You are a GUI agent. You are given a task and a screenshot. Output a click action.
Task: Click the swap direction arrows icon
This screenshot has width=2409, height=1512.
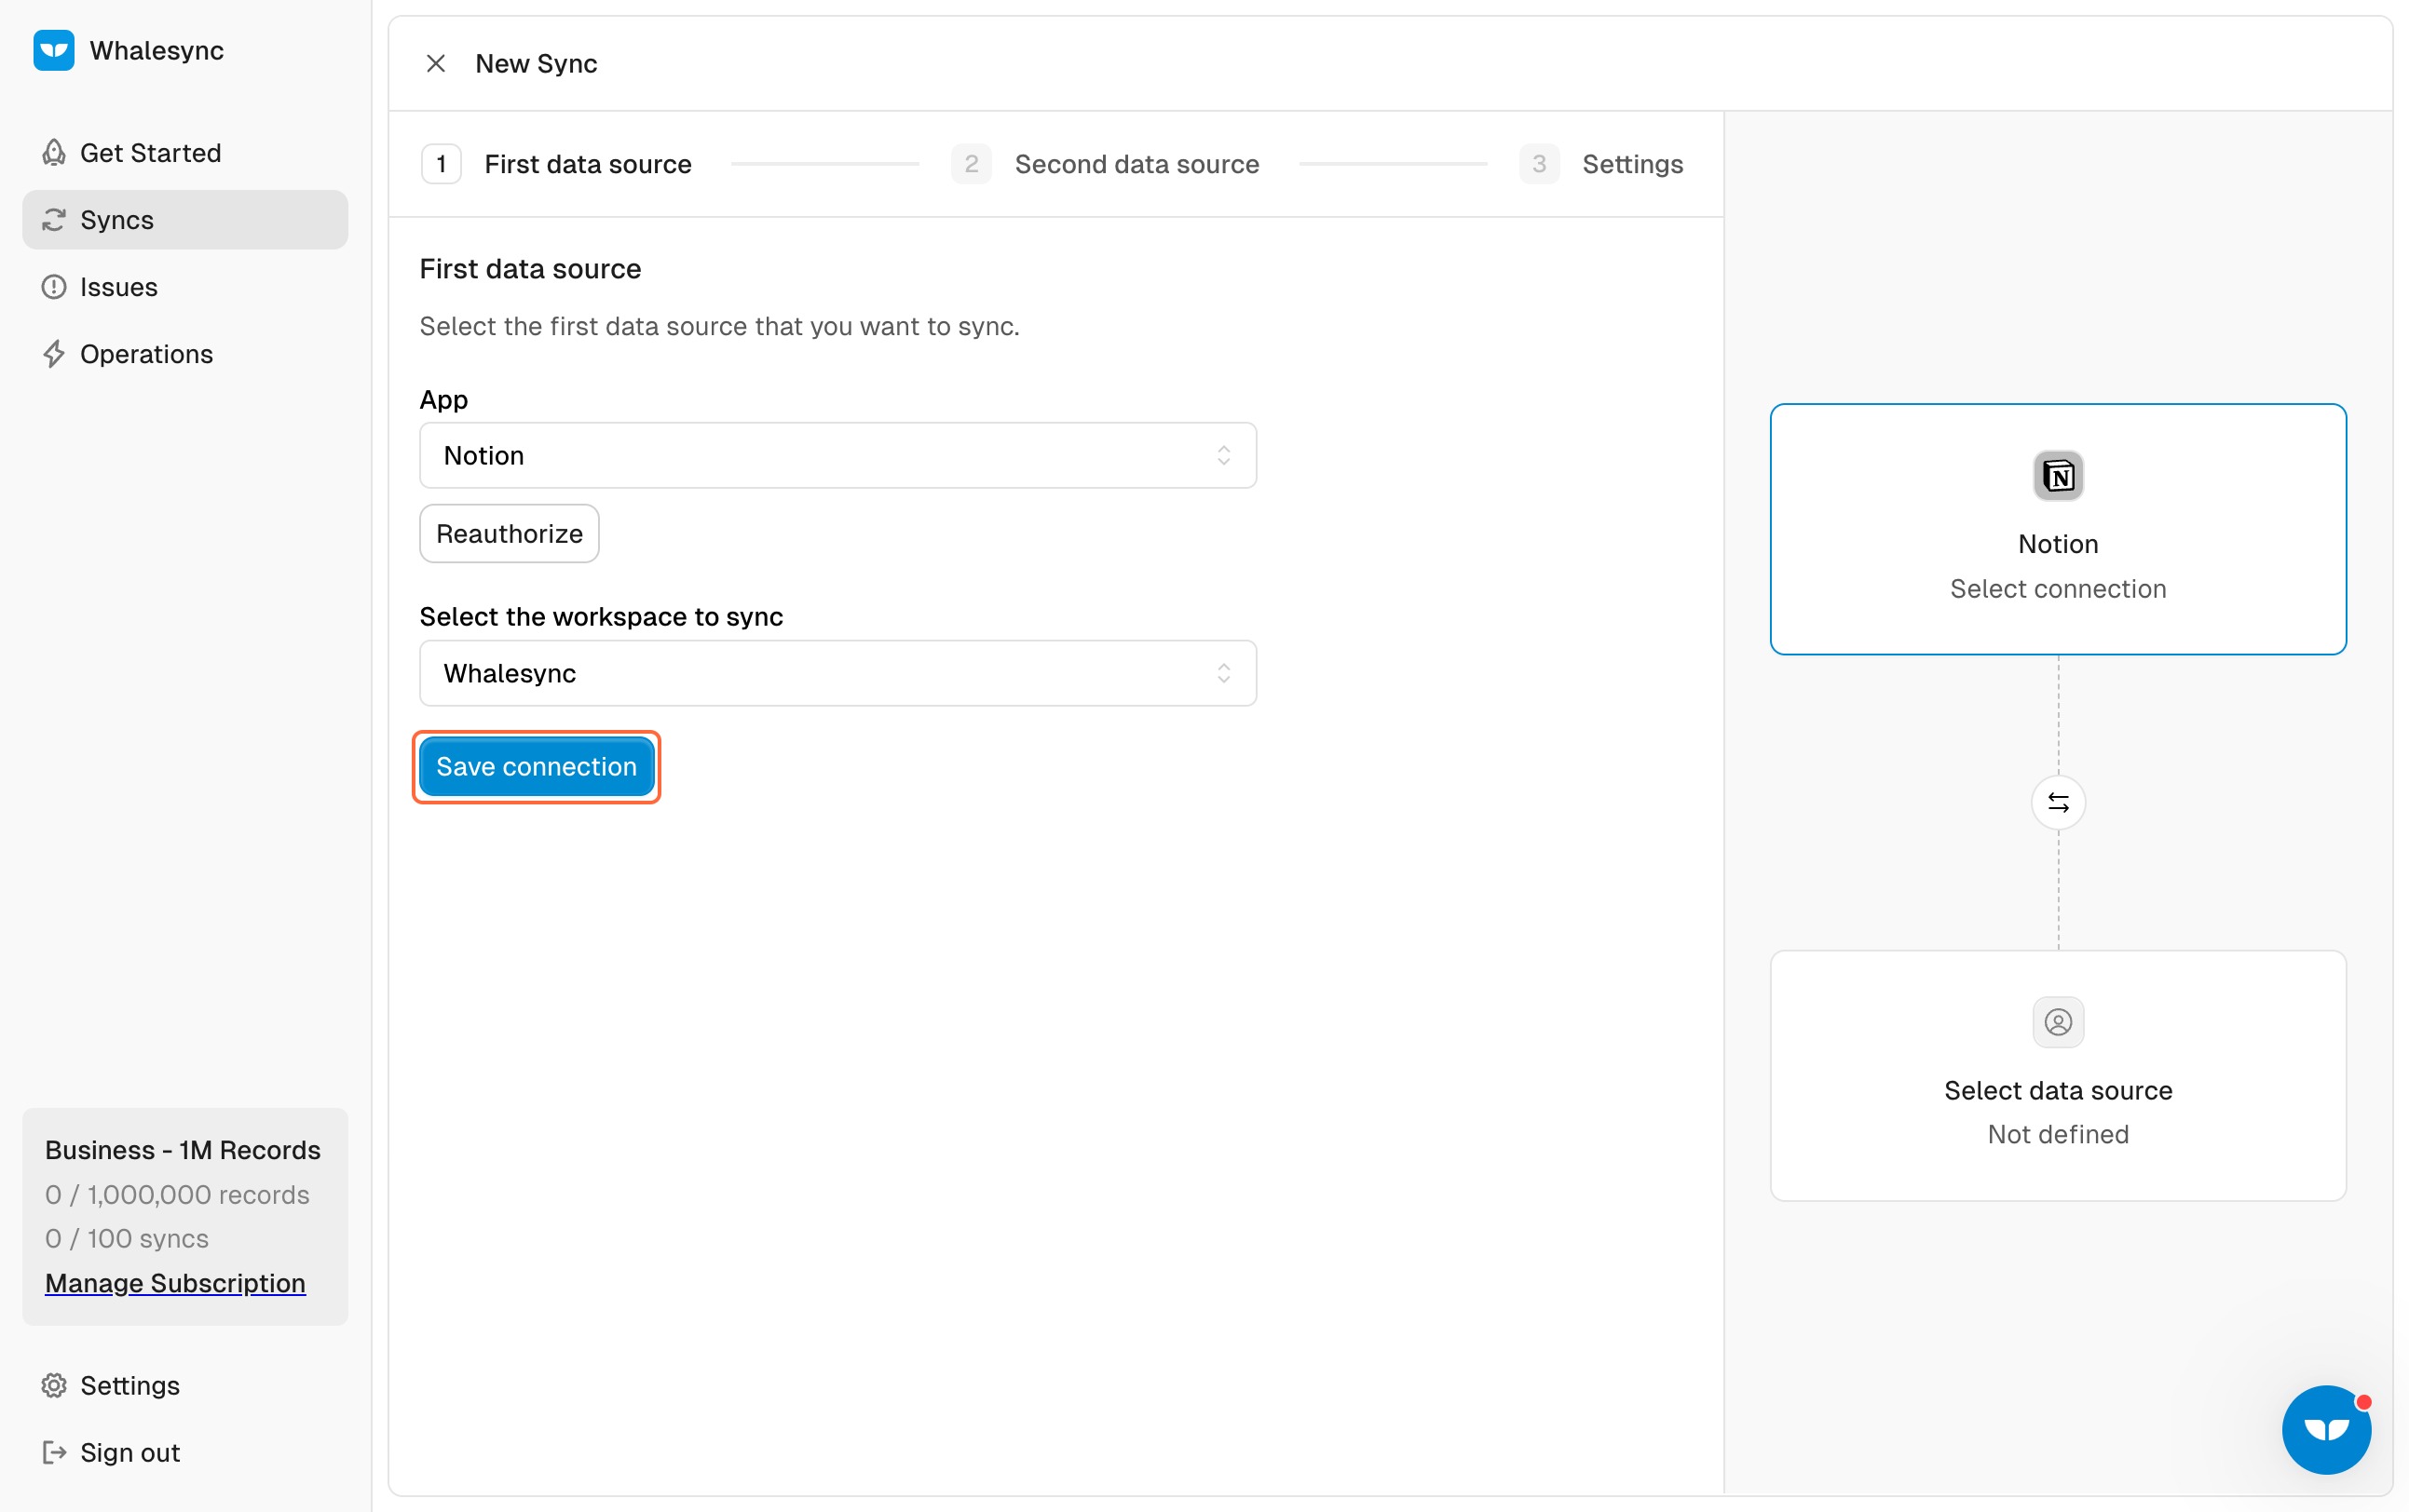(2057, 802)
